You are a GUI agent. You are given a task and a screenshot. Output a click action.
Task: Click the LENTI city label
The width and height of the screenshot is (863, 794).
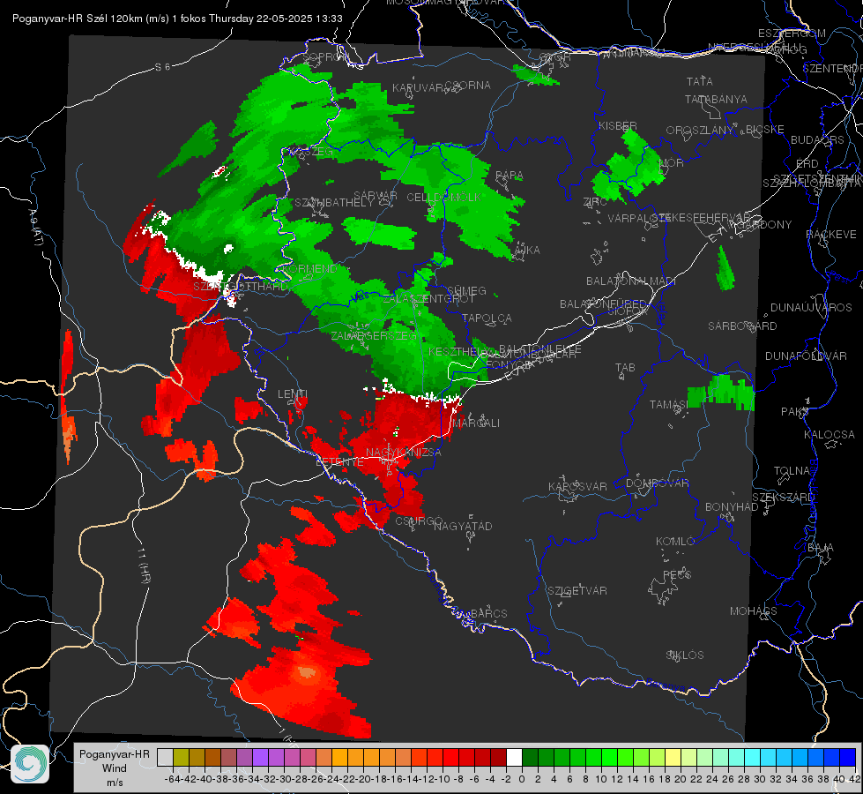293,394
